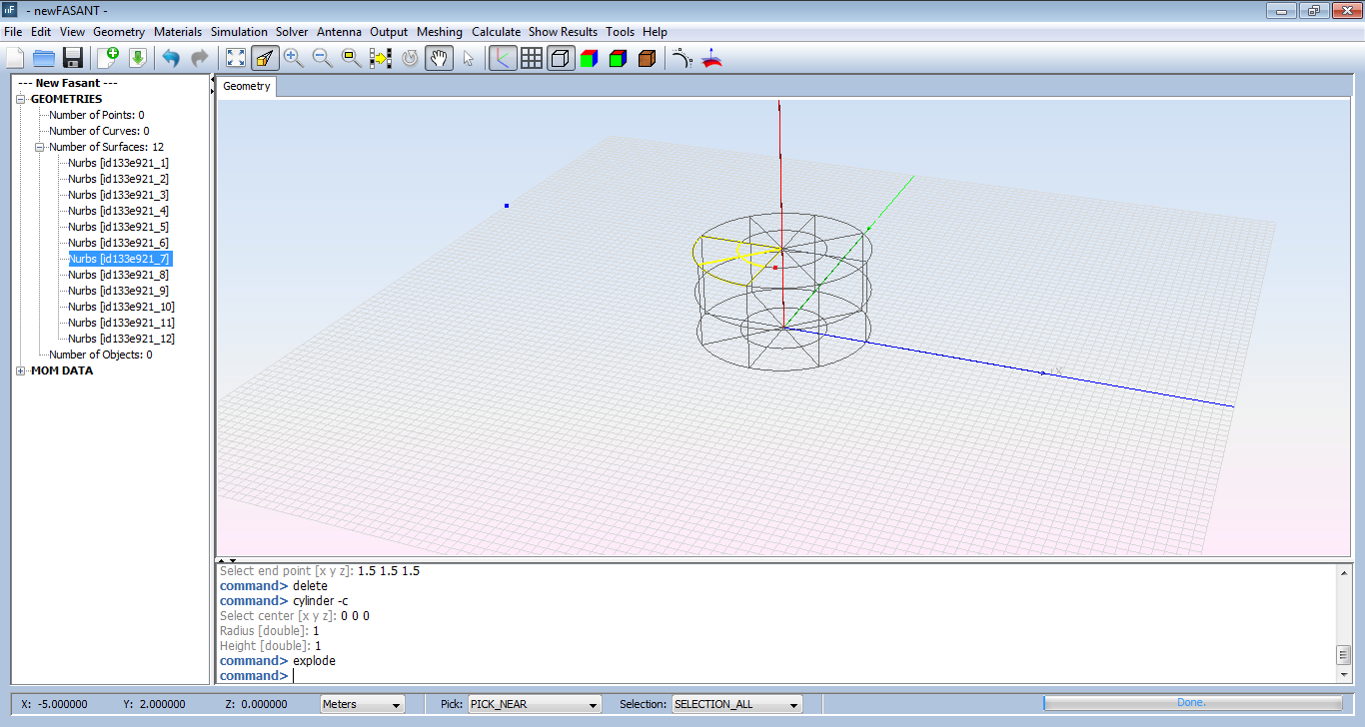Image resolution: width=1365 pixels, height=727 pixels.
Task: Open the folder icon in the toolbar
Action: 43,58
